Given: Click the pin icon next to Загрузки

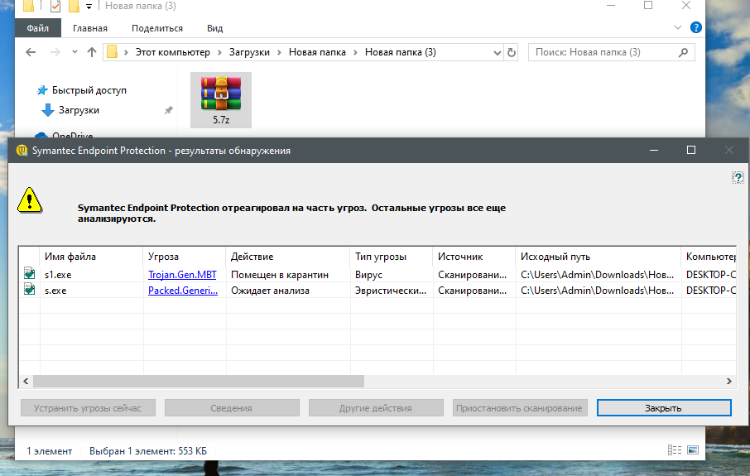Looking at the screenshot, I should pyautogui.click(x=168, y=110).
